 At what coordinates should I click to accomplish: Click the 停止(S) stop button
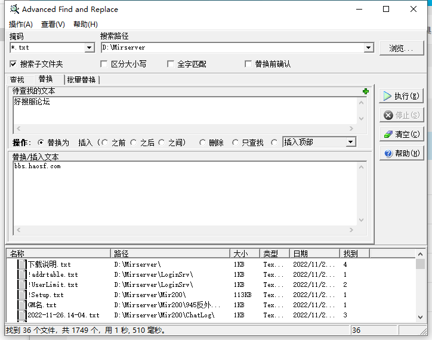402,115
